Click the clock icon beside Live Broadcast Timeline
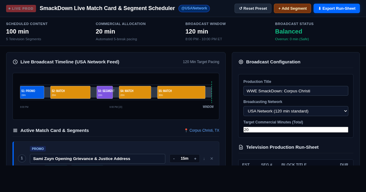 click(x=15, y=62)
